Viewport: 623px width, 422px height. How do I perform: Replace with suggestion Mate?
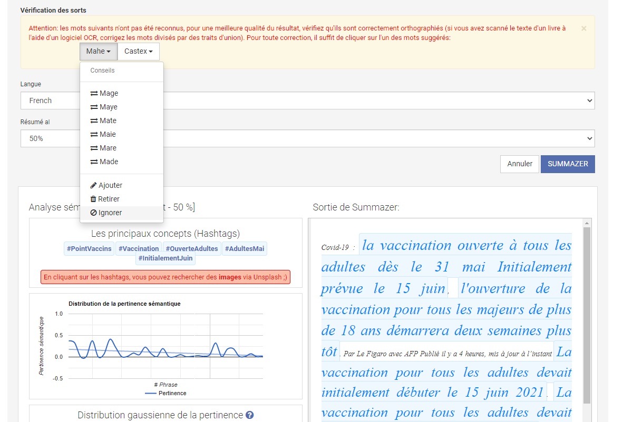(122, 120)
